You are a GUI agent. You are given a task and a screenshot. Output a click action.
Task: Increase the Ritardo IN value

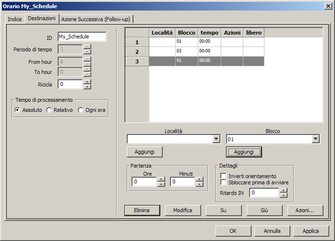(x=283, y=190)
